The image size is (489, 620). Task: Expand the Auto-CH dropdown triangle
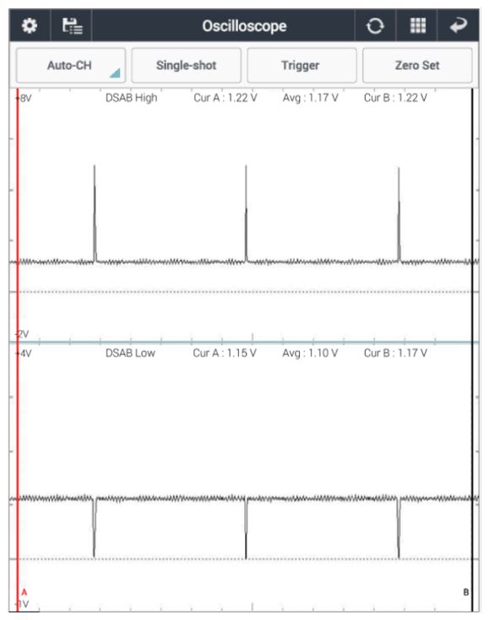[115, 73]
